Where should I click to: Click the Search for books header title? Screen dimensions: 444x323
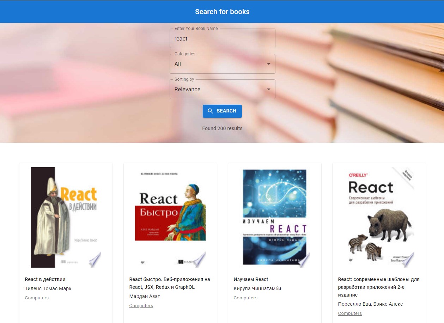tap(222, 11)
